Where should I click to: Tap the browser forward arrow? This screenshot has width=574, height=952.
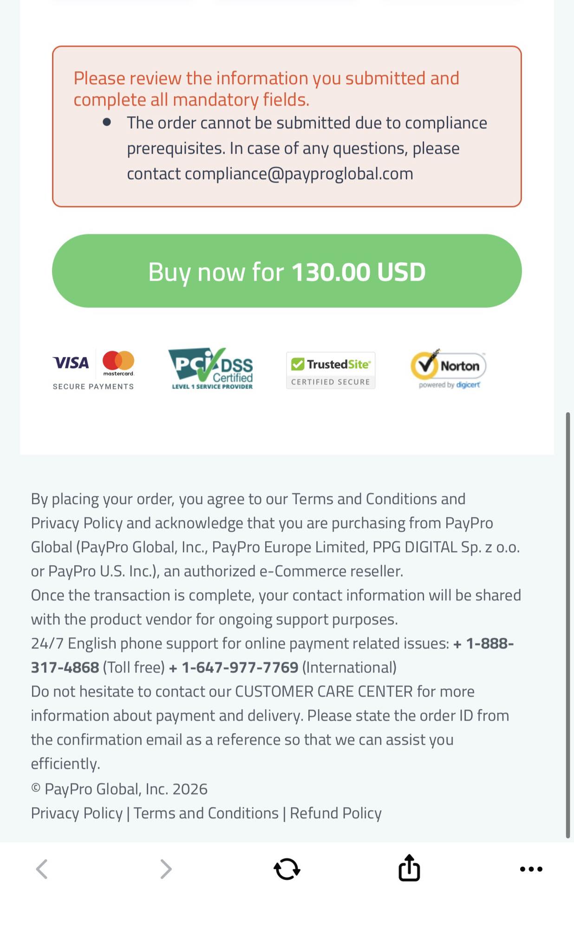pos(166,869)
